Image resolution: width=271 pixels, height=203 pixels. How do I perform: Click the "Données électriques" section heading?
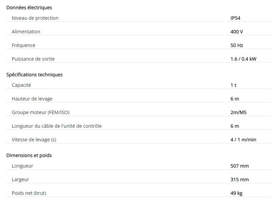click(x=29, y=7)
